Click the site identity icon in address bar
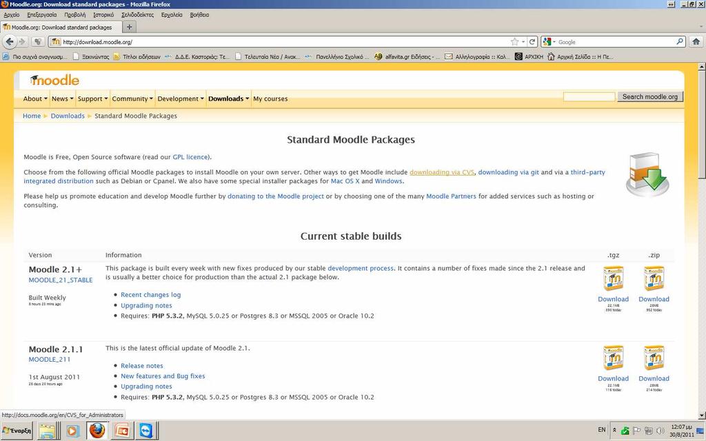The image size is (706, 441). point(55,42)
